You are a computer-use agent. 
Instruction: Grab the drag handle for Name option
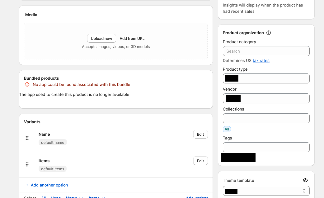(x=27, y=138)
